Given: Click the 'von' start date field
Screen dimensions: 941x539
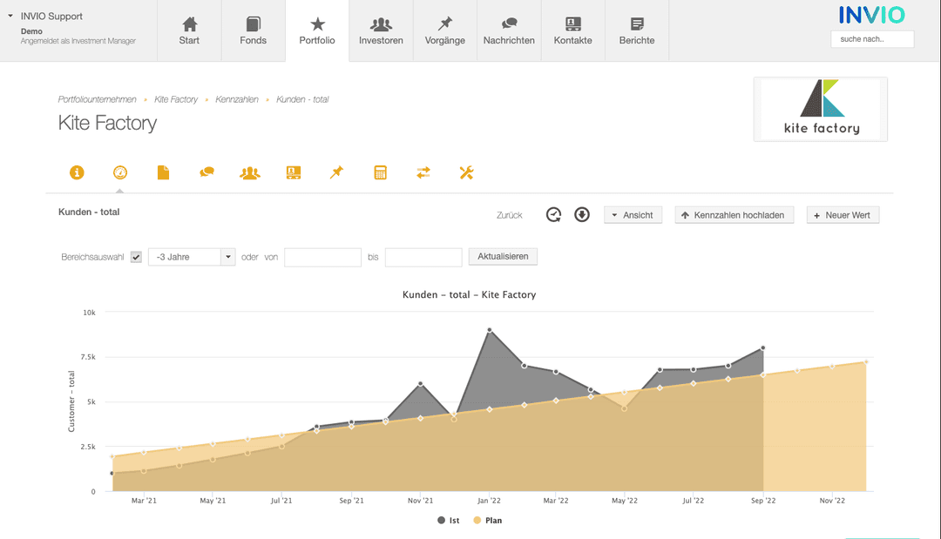Looking at the screenshot, I should 322,257.
